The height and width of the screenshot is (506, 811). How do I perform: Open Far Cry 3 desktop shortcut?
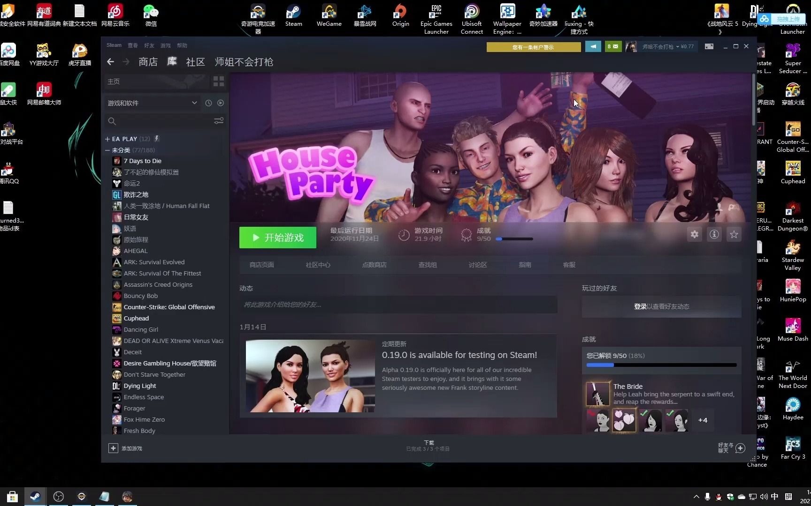tap(793, 448)
